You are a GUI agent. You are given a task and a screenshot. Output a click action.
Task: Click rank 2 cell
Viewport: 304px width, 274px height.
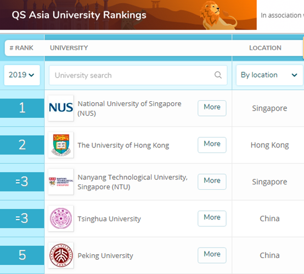click(22, 145)
